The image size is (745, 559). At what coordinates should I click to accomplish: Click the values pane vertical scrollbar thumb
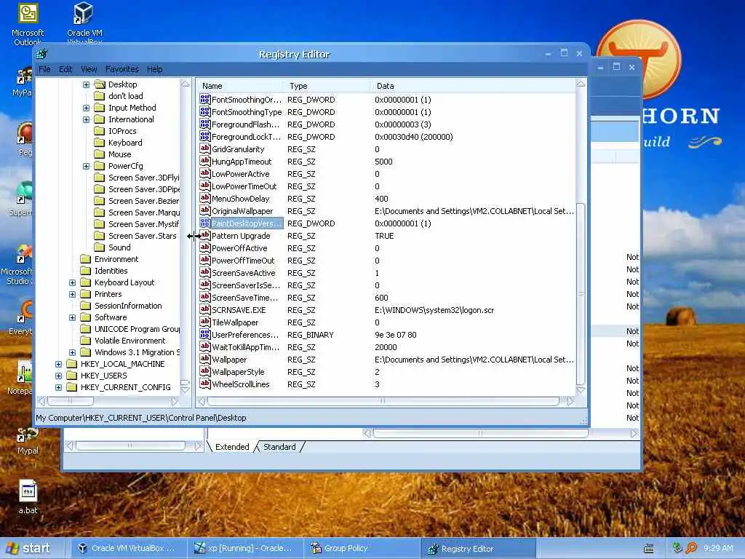581,293
